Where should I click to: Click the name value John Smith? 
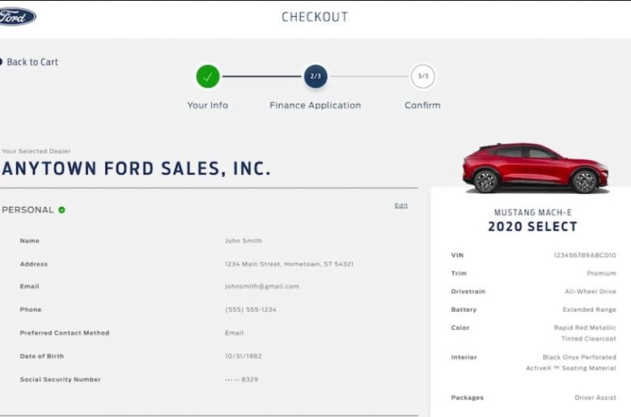pyautogui.click(x=243, y=241)
